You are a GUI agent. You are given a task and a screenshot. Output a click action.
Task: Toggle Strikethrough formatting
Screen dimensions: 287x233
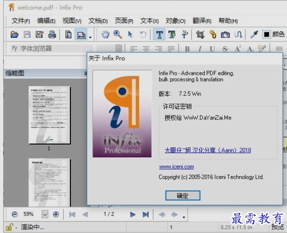coord(225,49)
